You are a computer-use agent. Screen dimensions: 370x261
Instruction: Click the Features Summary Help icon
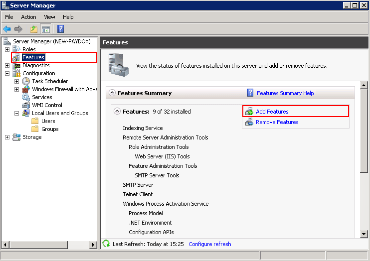(250, 93)
